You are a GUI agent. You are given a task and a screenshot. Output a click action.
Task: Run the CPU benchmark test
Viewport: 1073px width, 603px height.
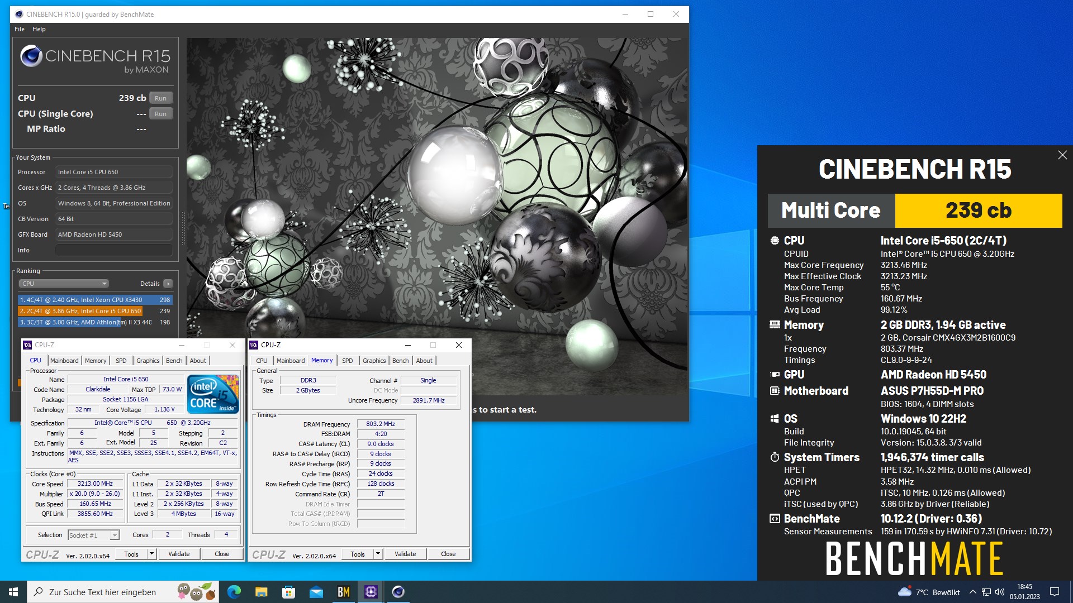(x=160, y=98)
